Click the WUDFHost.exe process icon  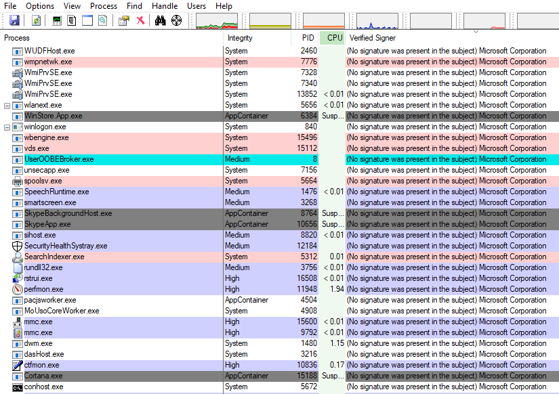pyautogui.click(x=17, y=51)
